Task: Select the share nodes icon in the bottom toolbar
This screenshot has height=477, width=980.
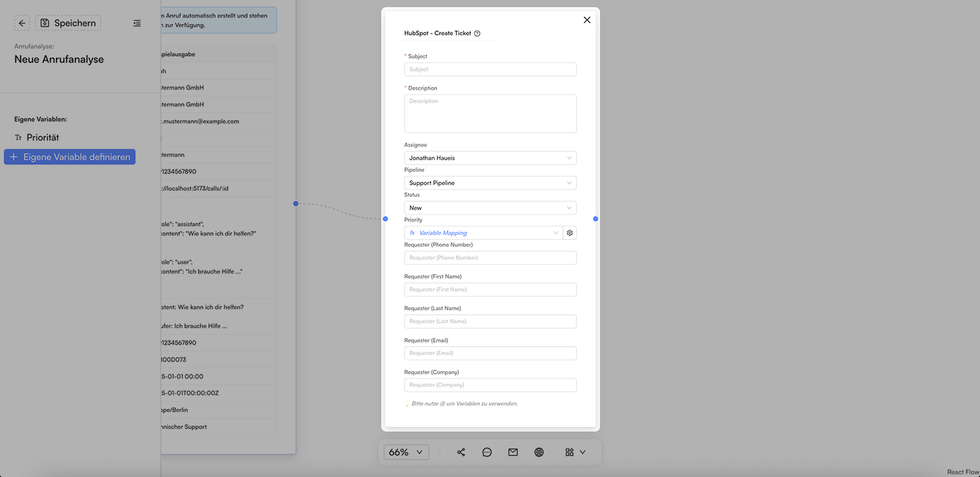Action: point(461,452)
